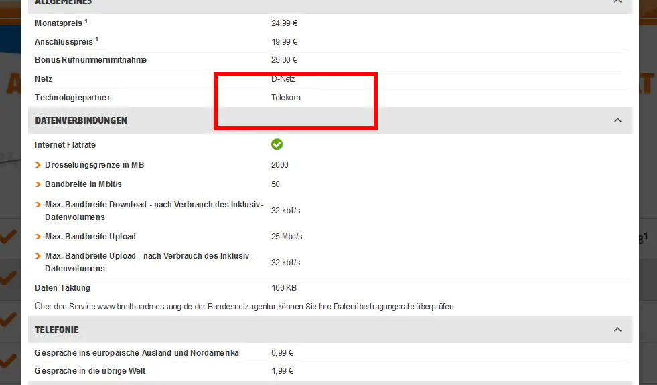Collapse the Datenverbindungen section with its chevron

617,120
